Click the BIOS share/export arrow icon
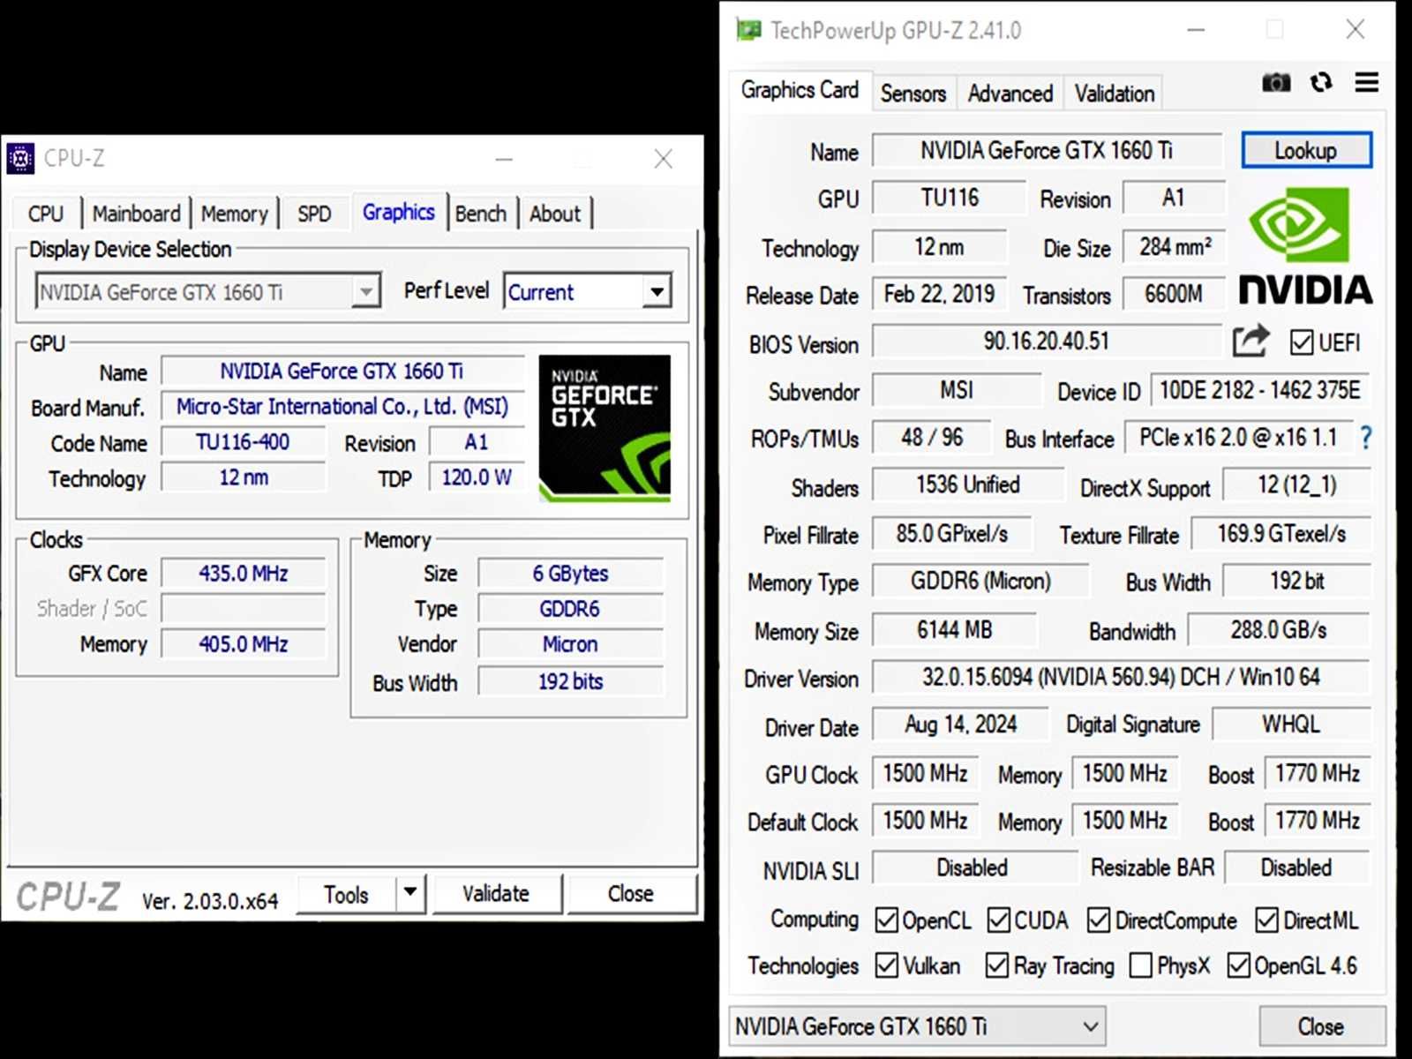 [x=1251, y=340]
